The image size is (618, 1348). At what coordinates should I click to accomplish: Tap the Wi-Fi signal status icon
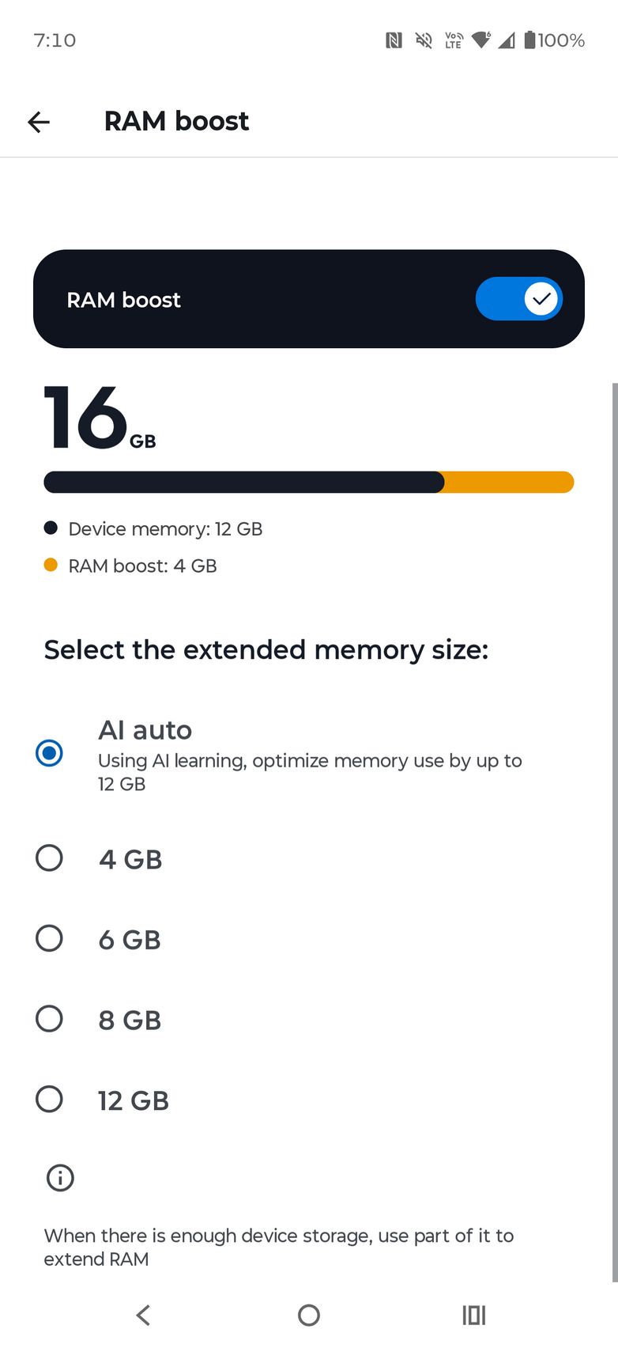(x=480, y=40)
